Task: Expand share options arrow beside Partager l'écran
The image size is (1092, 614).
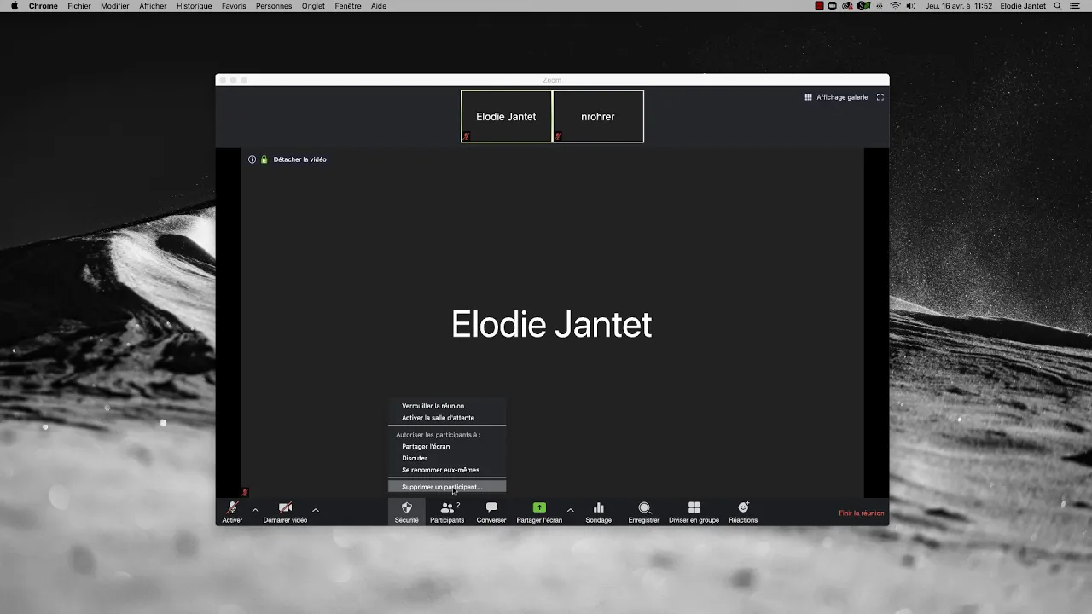Action: [570, 510]
